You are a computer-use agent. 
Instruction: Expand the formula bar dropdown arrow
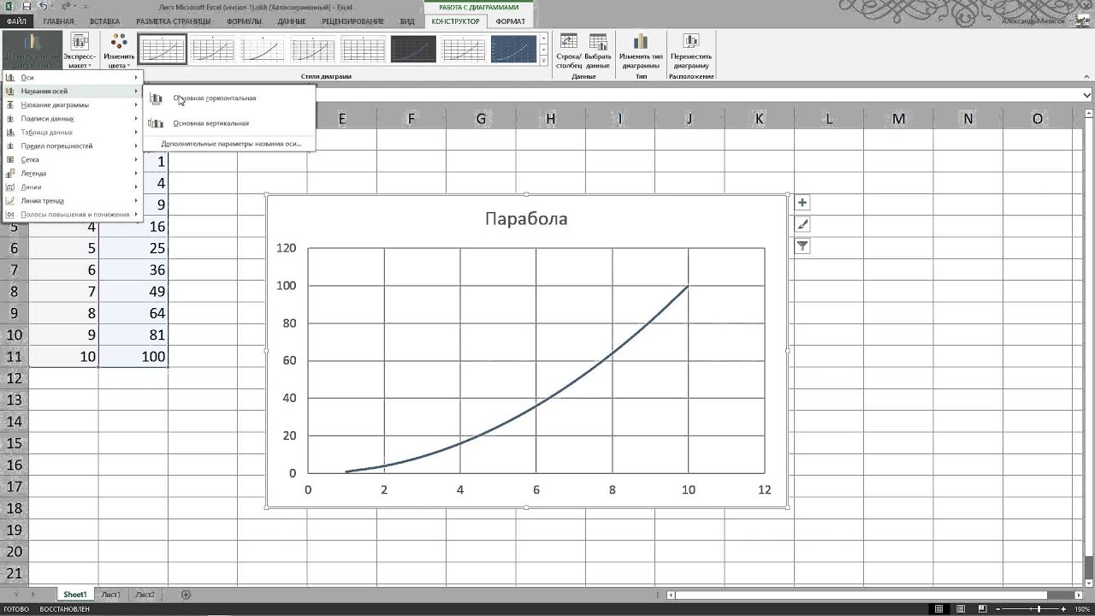click(x=1087, y=95)
